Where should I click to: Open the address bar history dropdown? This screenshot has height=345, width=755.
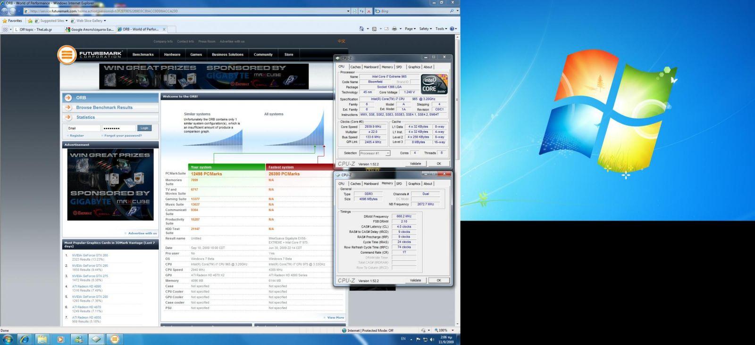(348, 11)
